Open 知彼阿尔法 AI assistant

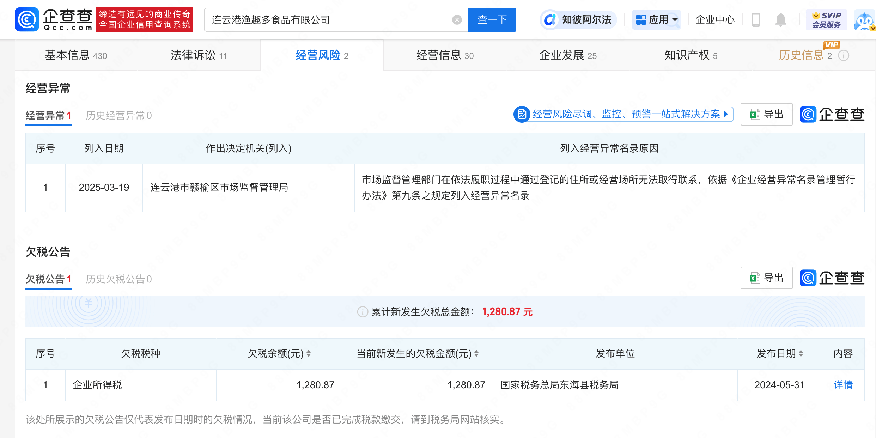(x=578, y=19)
